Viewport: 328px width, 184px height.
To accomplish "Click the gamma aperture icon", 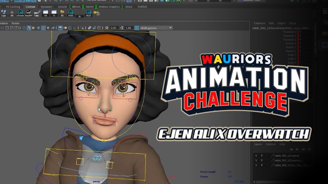I will [122, 28].
